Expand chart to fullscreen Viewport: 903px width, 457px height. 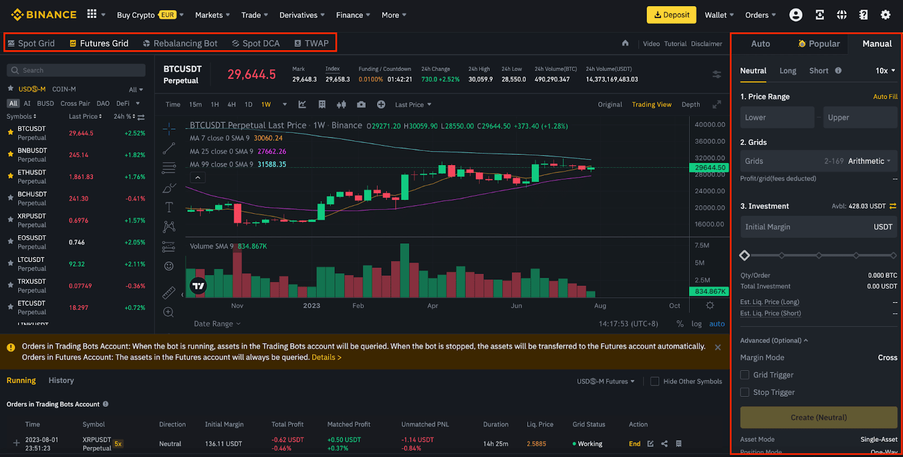pos(717,104)
